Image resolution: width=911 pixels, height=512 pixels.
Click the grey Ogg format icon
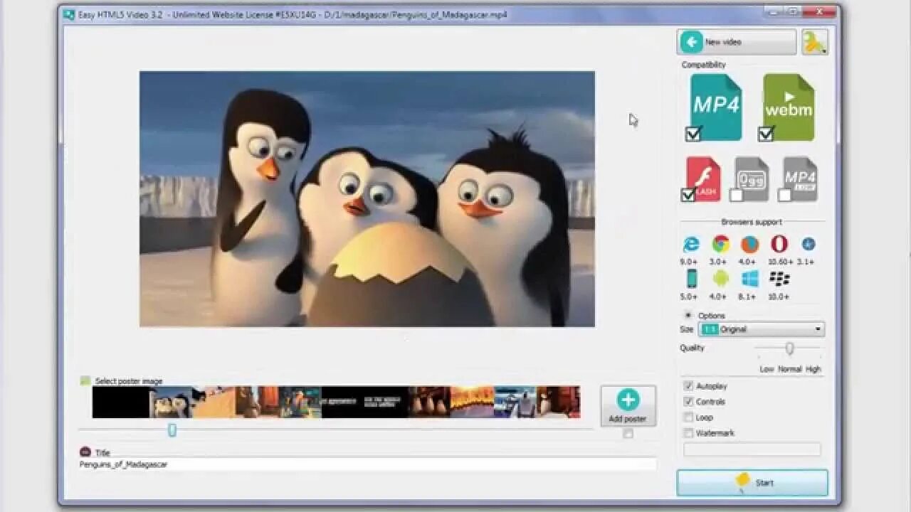[x=752, y=178]
